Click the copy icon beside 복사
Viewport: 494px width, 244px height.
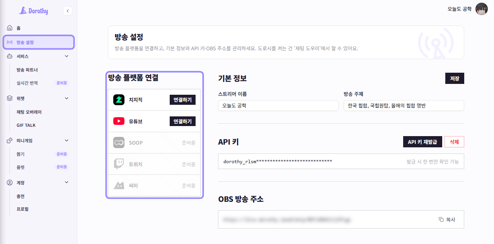coord(441,220)
